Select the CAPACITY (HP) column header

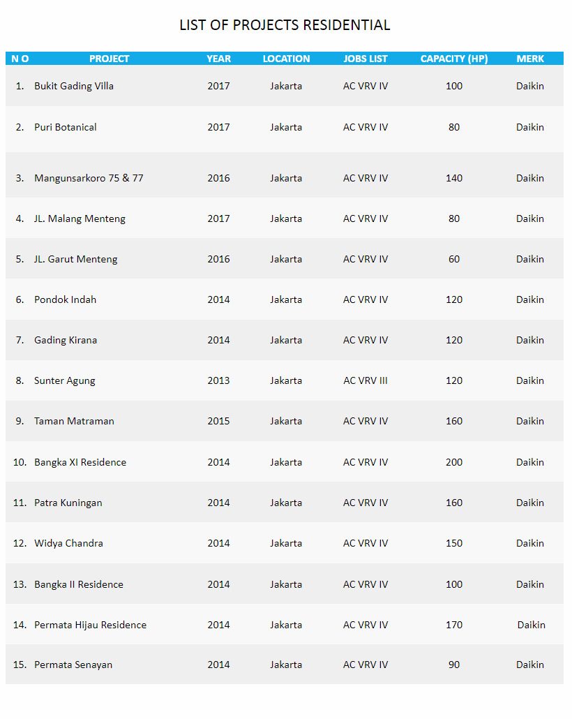453,59
